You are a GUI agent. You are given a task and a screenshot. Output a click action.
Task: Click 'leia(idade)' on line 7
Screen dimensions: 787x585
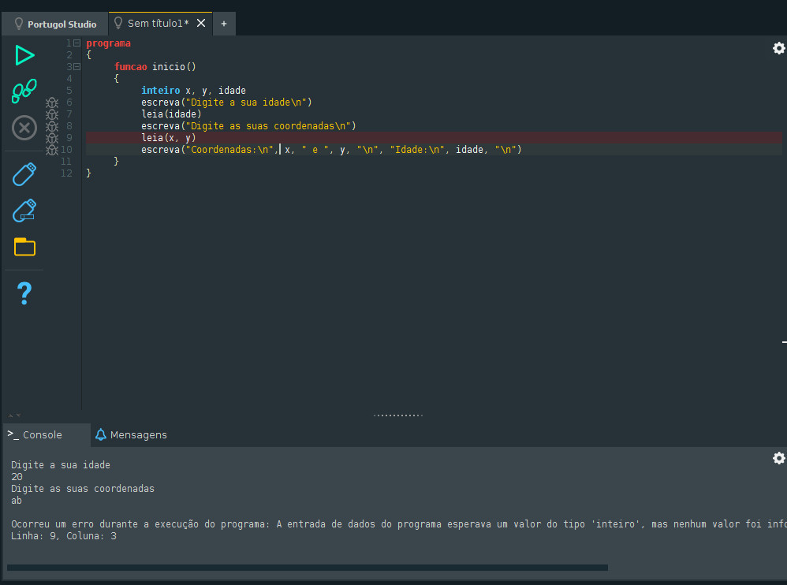tap(171, 114)
